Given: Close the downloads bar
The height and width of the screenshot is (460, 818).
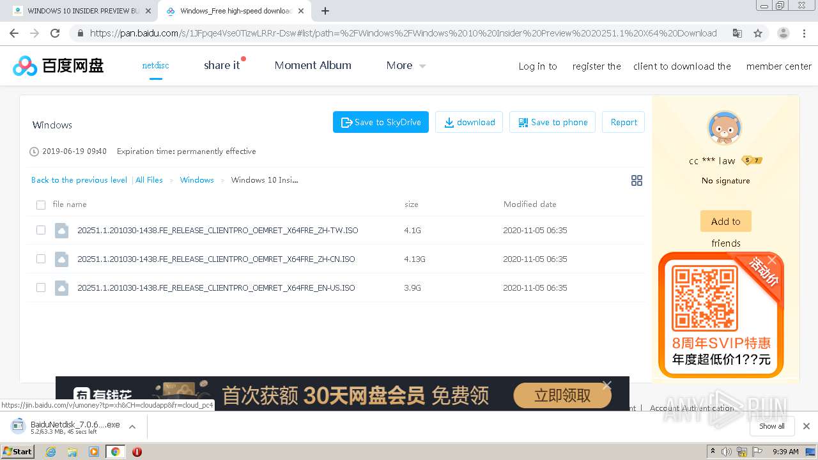Looking at the screenshot, I should coord(806,426).
